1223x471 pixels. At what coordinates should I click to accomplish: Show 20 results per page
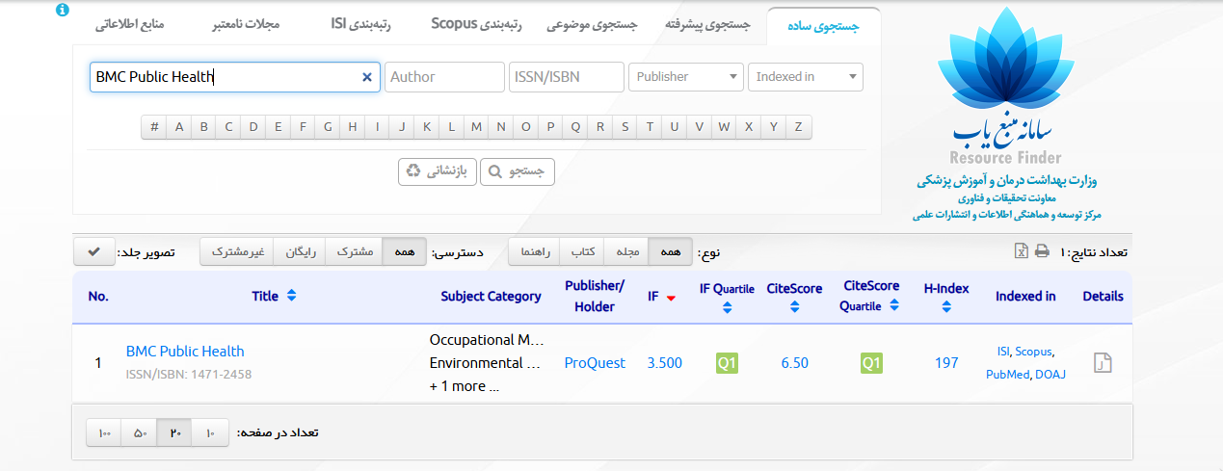174,433
